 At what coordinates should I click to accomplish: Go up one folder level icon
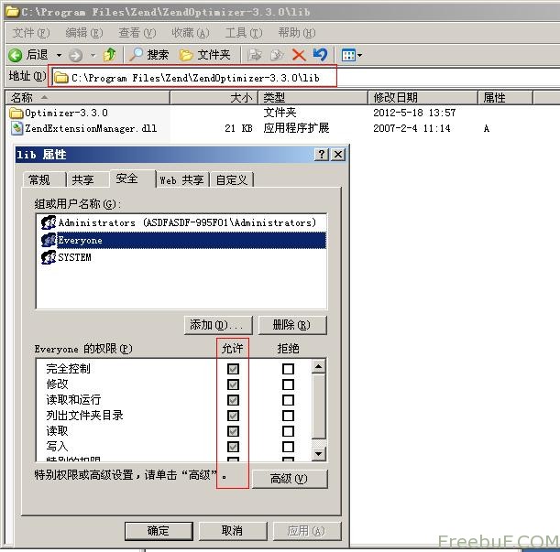coord(110,55)
